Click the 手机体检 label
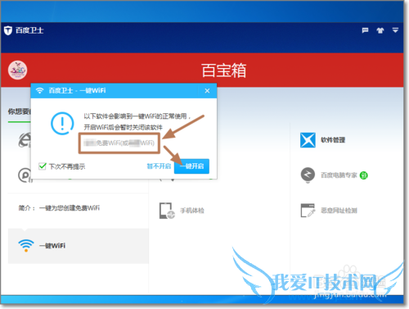 click(192, 211)
